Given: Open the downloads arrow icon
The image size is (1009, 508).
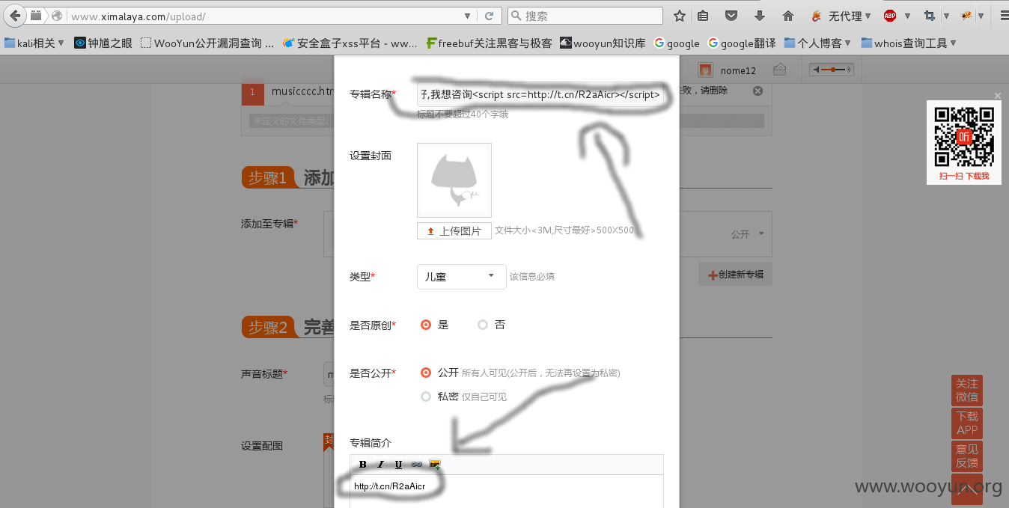Looking at the screenshot, I should pos(760,16).
